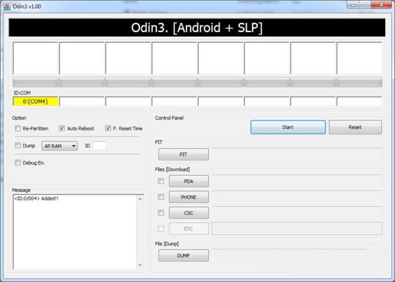The width and height of the screenshot is (395, 282).
Task: Close the Odin3 window
Action: pyautogui.click(x=381, y=5)
